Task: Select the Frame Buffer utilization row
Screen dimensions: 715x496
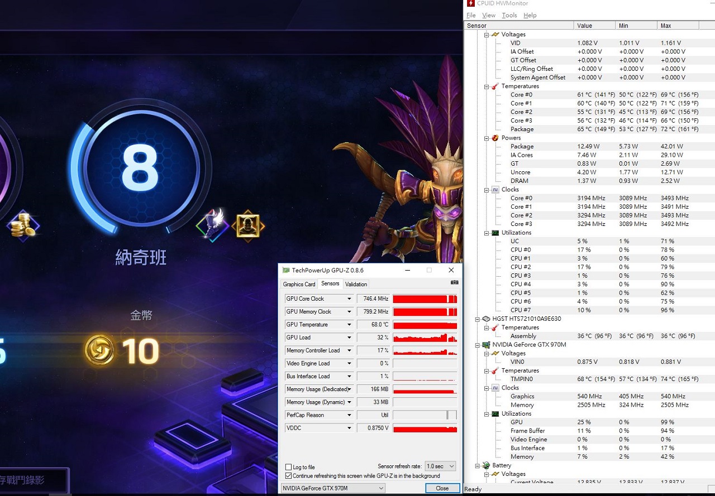Action: click(589, 431)
